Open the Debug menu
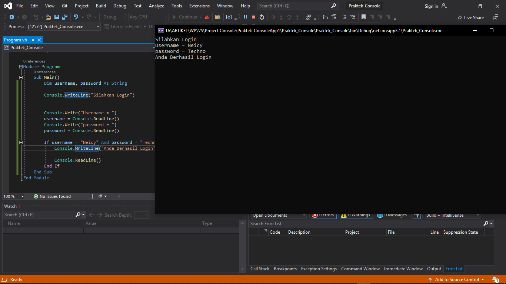Screen dimensions: 506x284 tap(120, 6)
